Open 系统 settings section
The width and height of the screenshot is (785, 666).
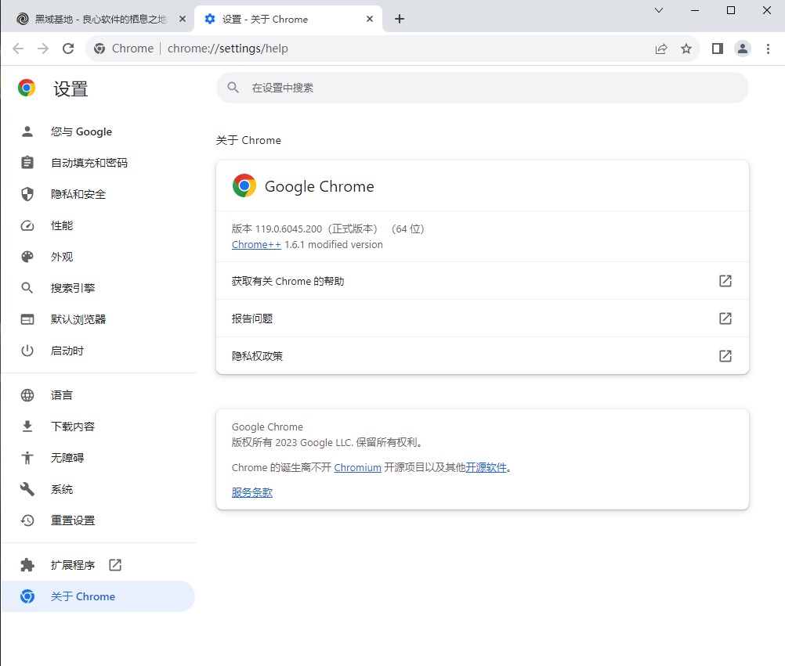click(x=98, y=489)
